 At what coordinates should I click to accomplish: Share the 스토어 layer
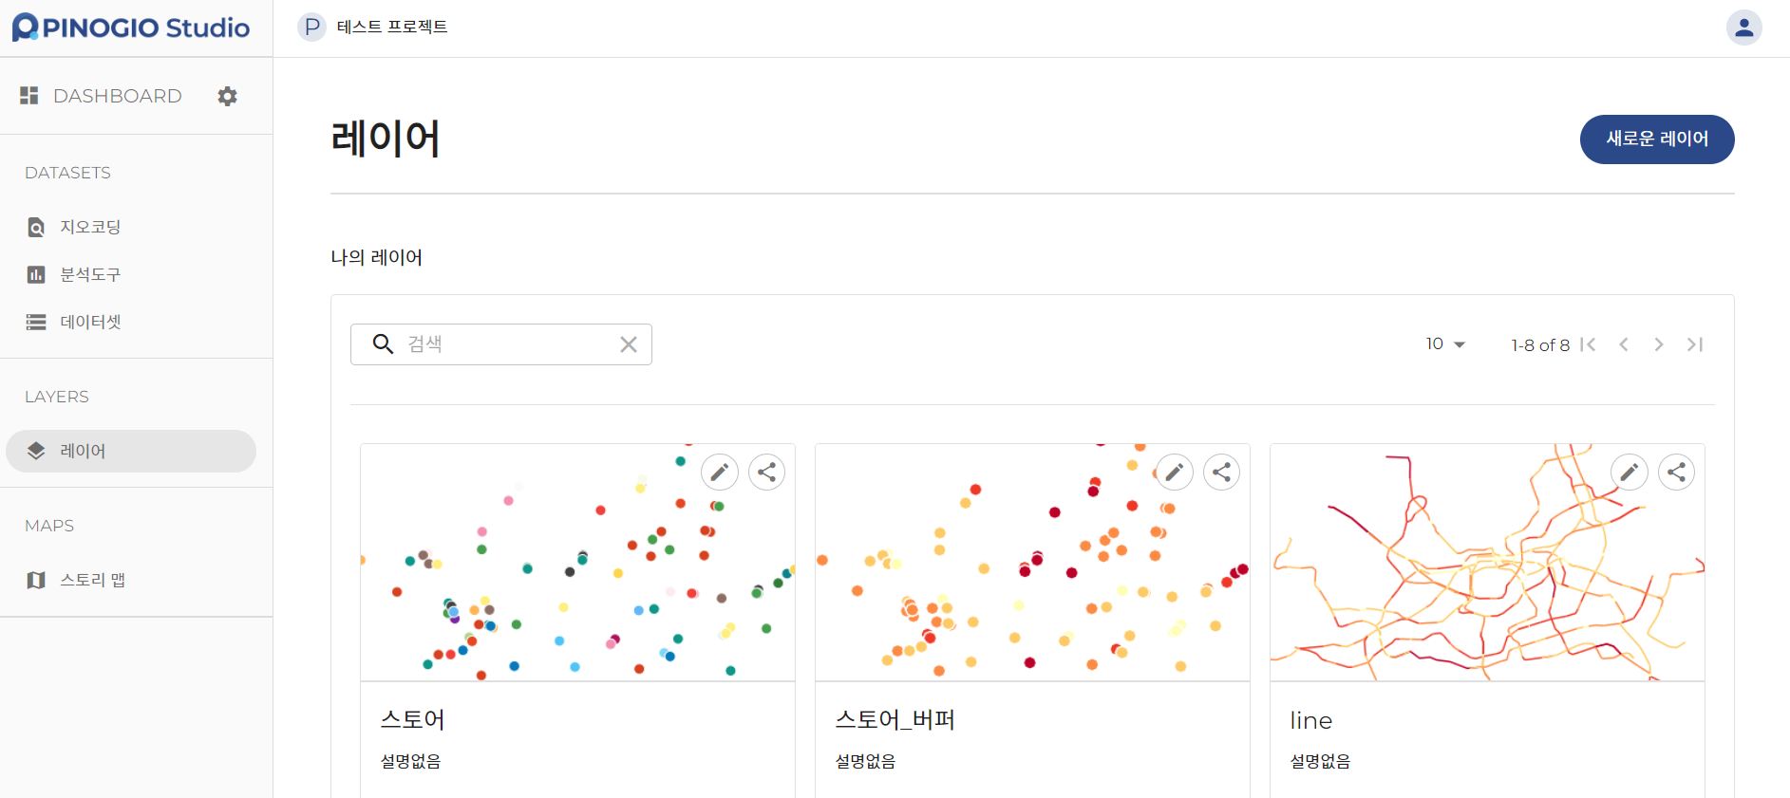767,472
